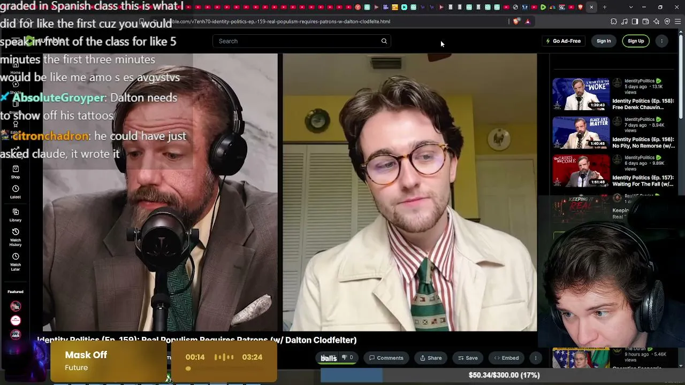Viewport: 685px width, 385px height.
Task: Click the search magnifier icon
Action: pos(384,41)
